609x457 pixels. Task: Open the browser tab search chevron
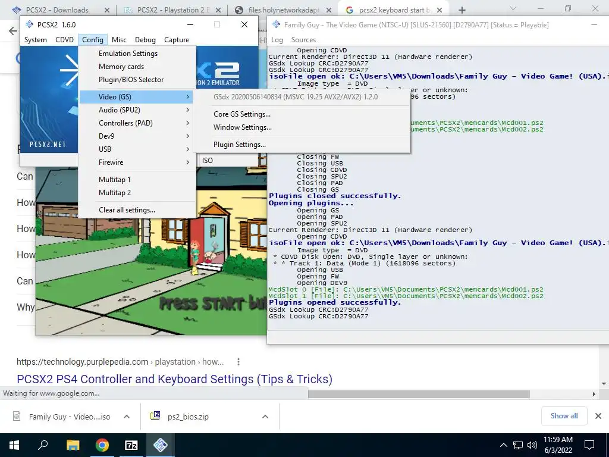tap(513, 8)
